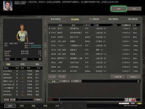
Task: Open the 军衔 filter dropdown in room header
Action: [x=117, y=25]
